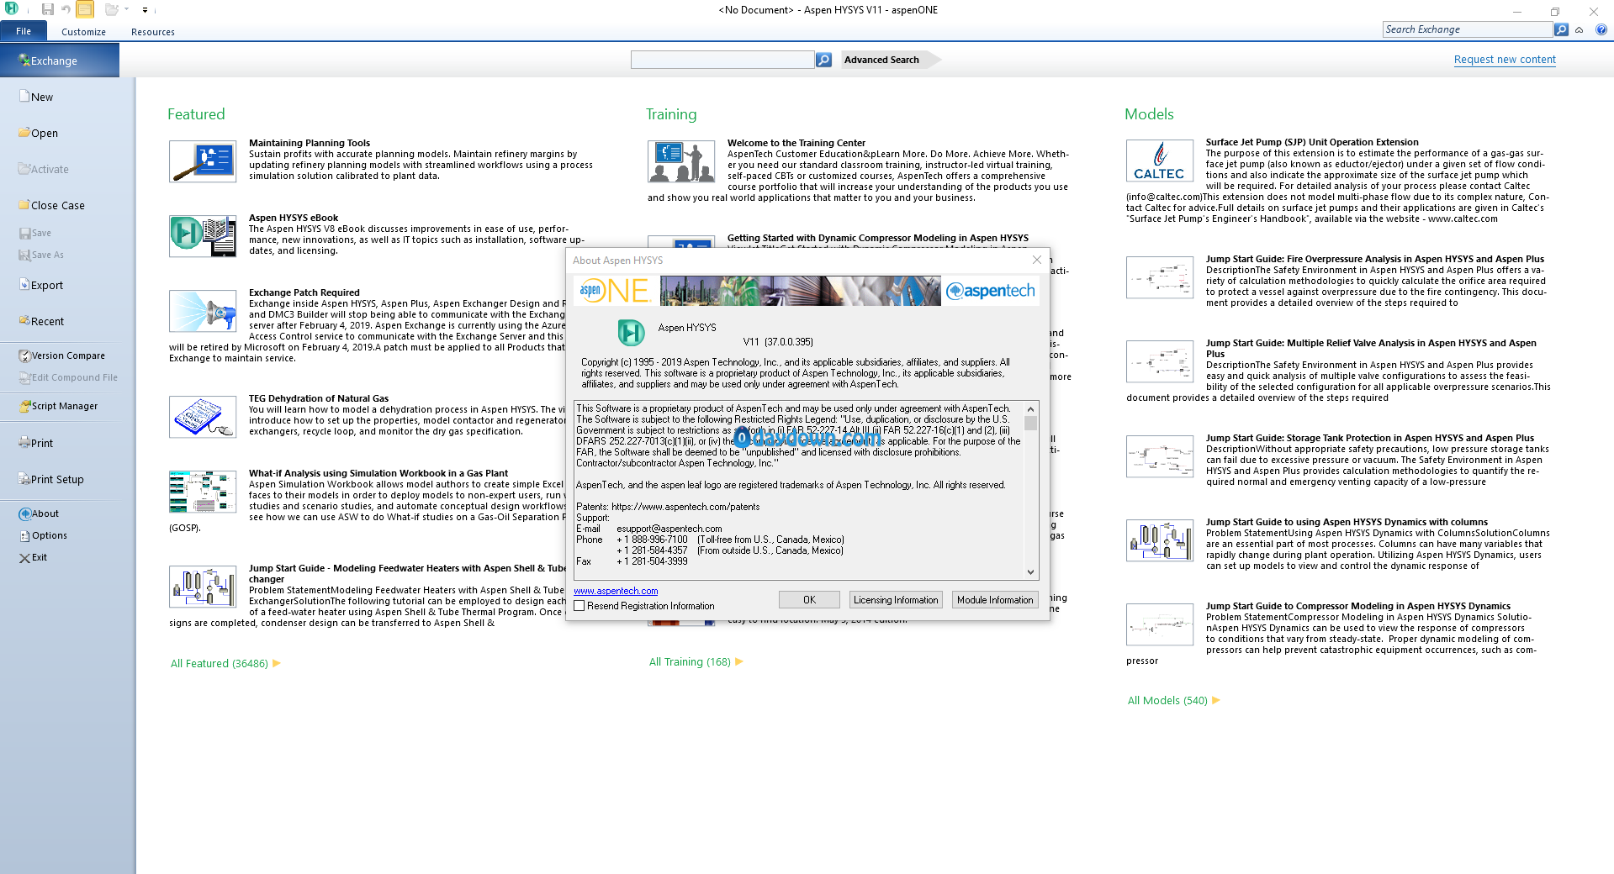The width and height of the screenshot is (1614, 874).
Task: Open the Maintaining Planning Tools thumbnail
Action: 203,161
